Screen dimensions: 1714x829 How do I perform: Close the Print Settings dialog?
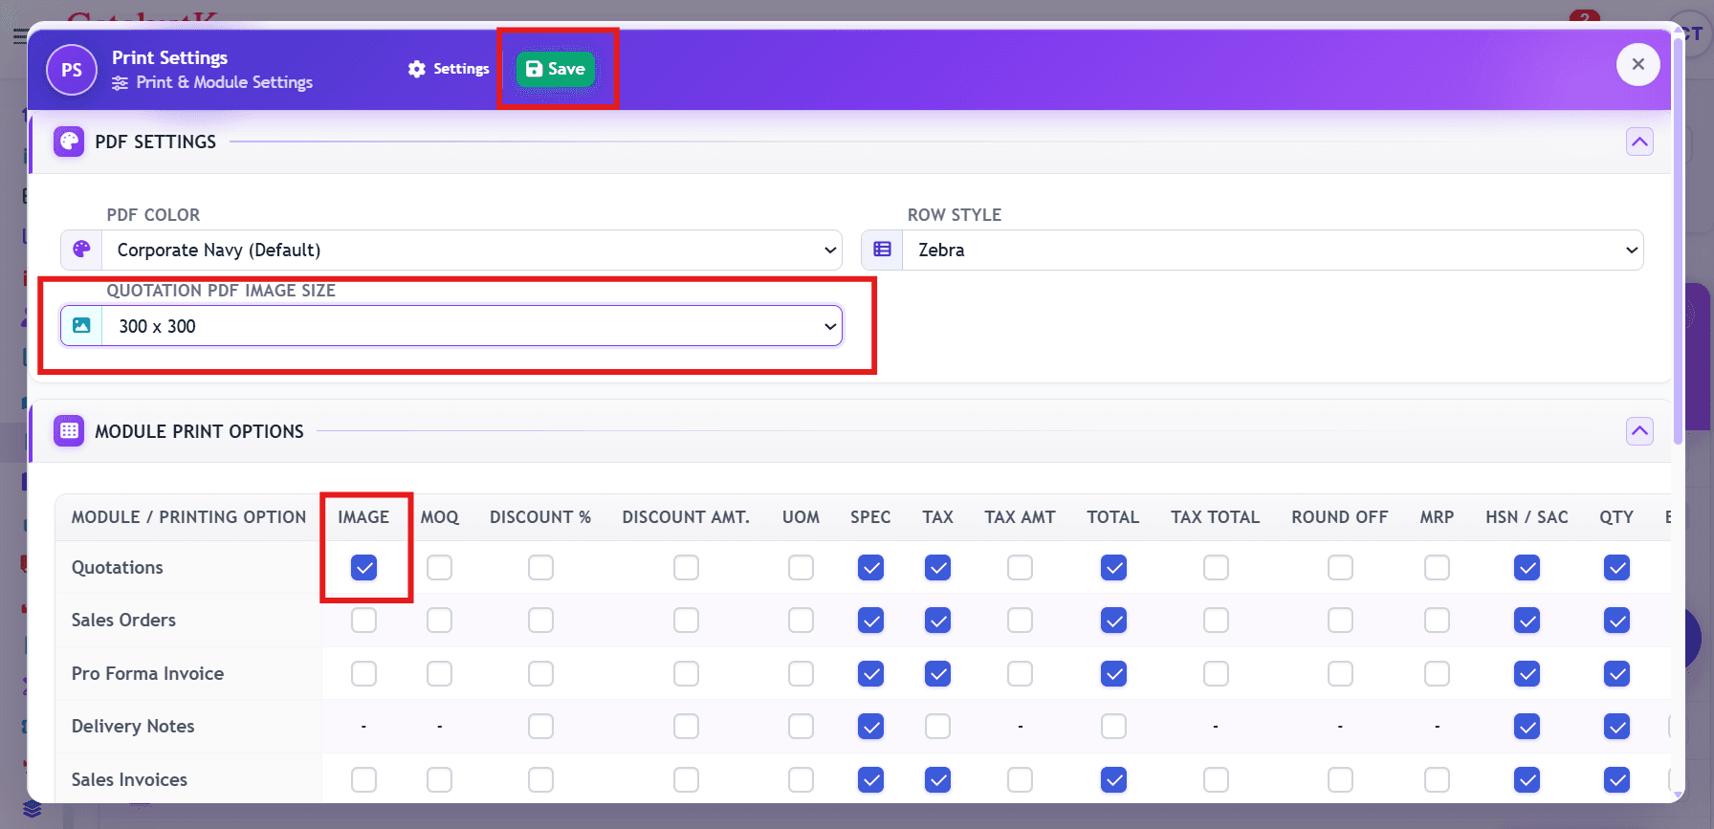point(1638,64)
